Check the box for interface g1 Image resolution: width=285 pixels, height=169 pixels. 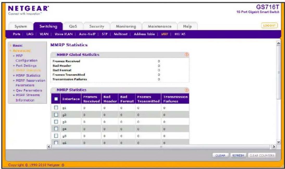tap(56, 108)
